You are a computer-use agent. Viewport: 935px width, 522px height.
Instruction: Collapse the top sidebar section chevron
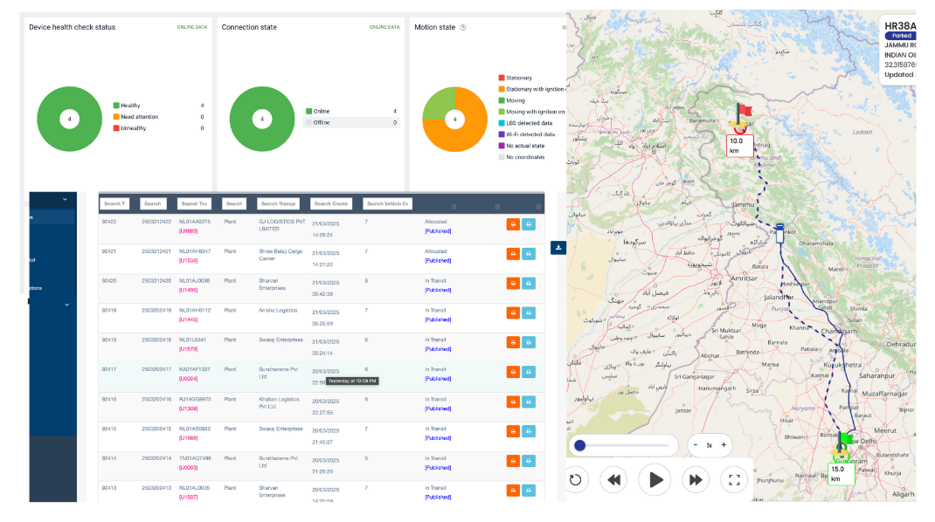[x=66, y=198]
